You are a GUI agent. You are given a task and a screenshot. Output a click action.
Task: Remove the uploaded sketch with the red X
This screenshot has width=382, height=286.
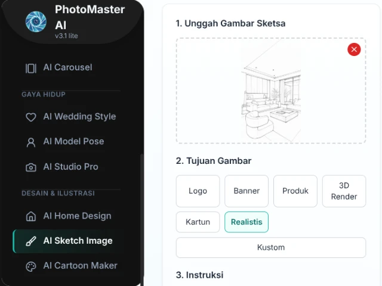coord(354,49)
